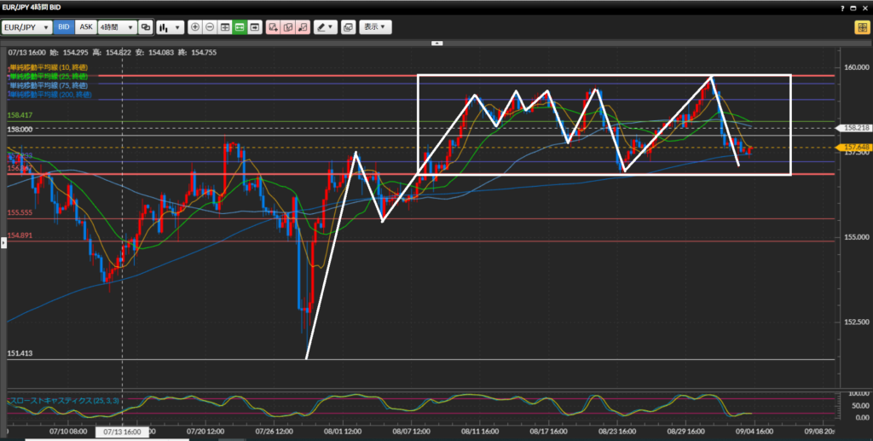Screen dimensions: 873x441
Task: Click the yellow crosshair icon at top right
Action: [x=861, y=27]
